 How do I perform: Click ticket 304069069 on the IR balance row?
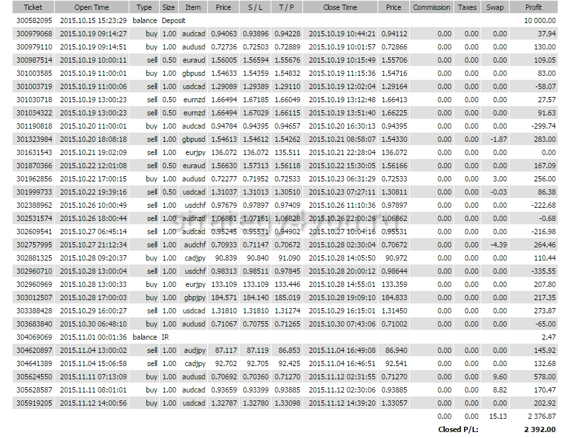coord(34,336)
